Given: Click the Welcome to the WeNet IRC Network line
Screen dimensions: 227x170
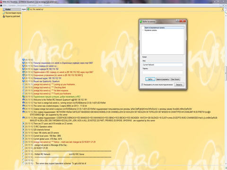Looking at the screenshot, I should click(x=60, y=100).
